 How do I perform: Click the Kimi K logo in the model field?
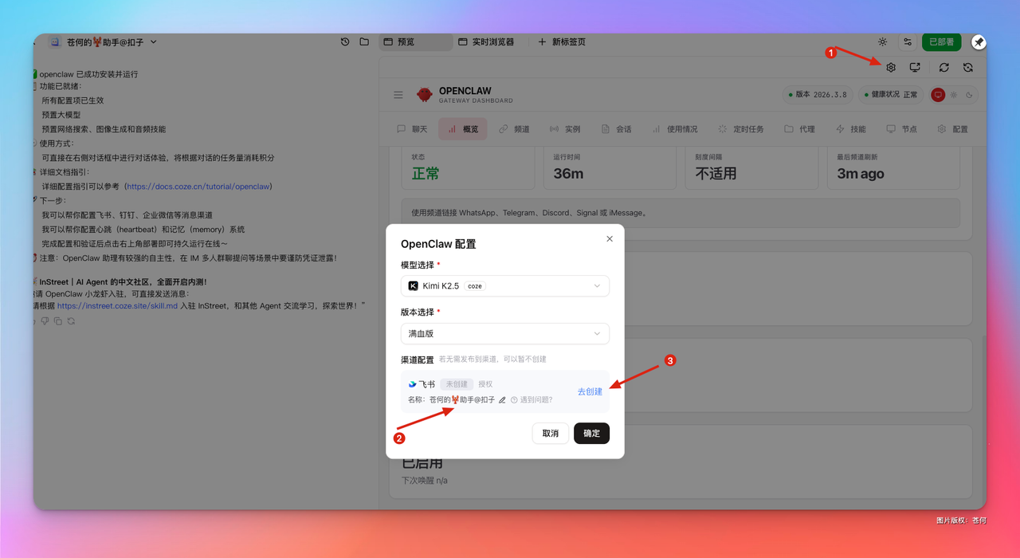click(413, 286)
